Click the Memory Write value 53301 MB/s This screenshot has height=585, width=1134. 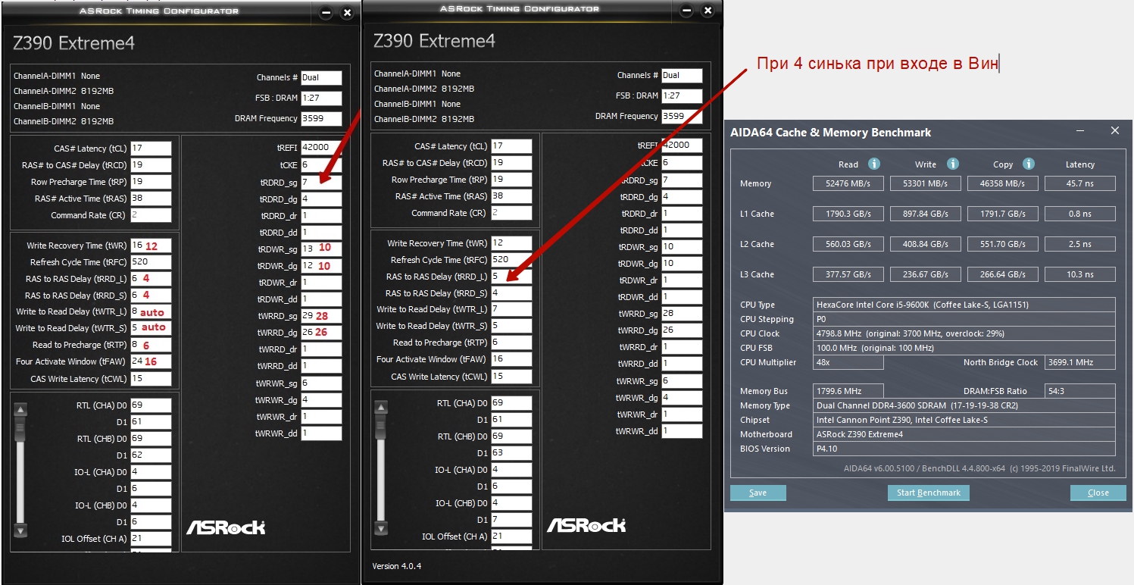tap(926, 183)
